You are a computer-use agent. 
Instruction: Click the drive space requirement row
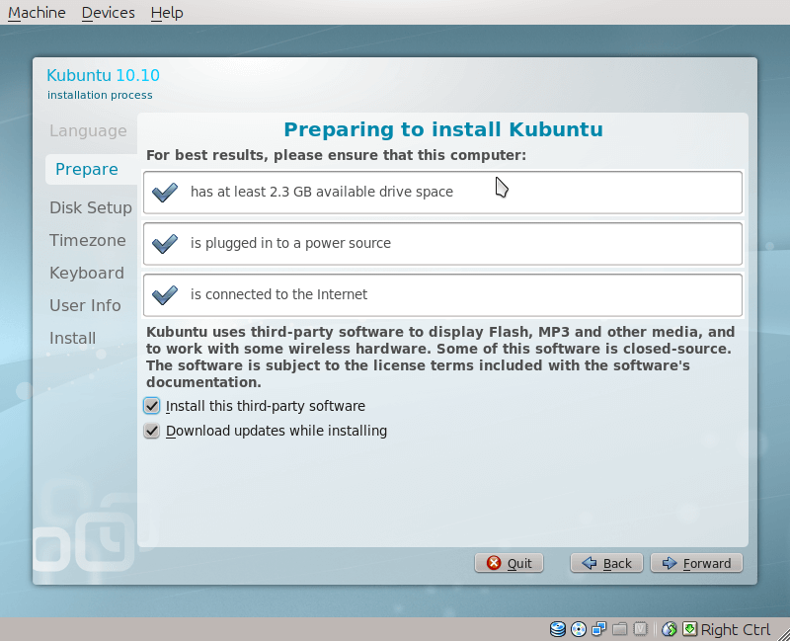click(441, 192)
